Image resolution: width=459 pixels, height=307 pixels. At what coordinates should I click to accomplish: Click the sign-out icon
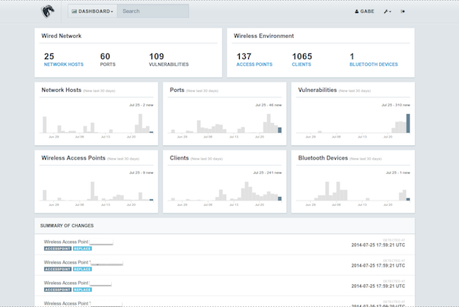(x=403, y=11)
